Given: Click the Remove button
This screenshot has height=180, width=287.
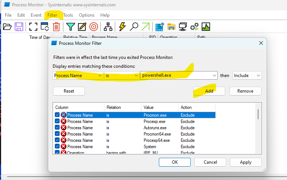Looking at the screenshot, I should 246,91.
